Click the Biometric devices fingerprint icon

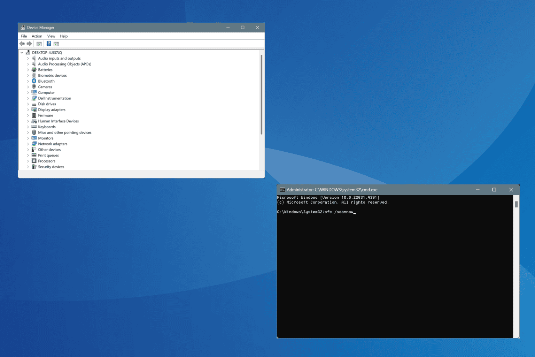(34, 75)
